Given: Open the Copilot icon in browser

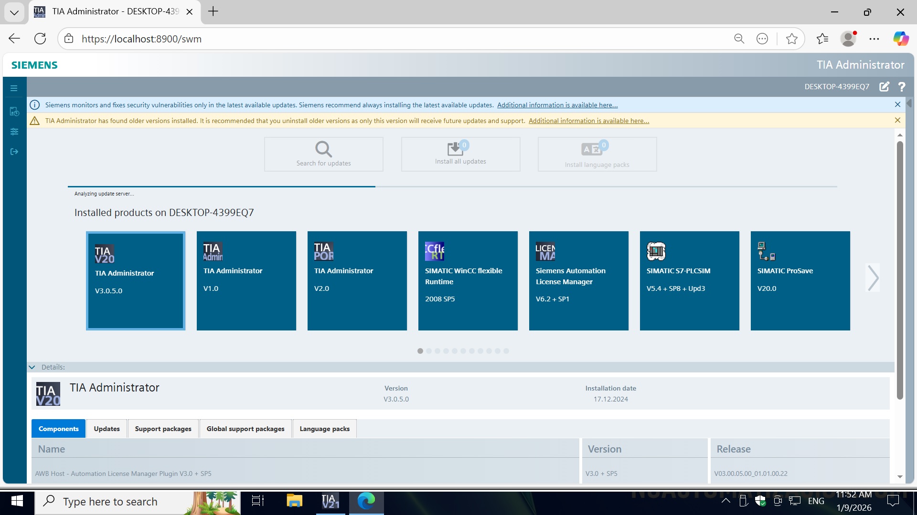Looking at the screenshot, I should coord(901,39).
